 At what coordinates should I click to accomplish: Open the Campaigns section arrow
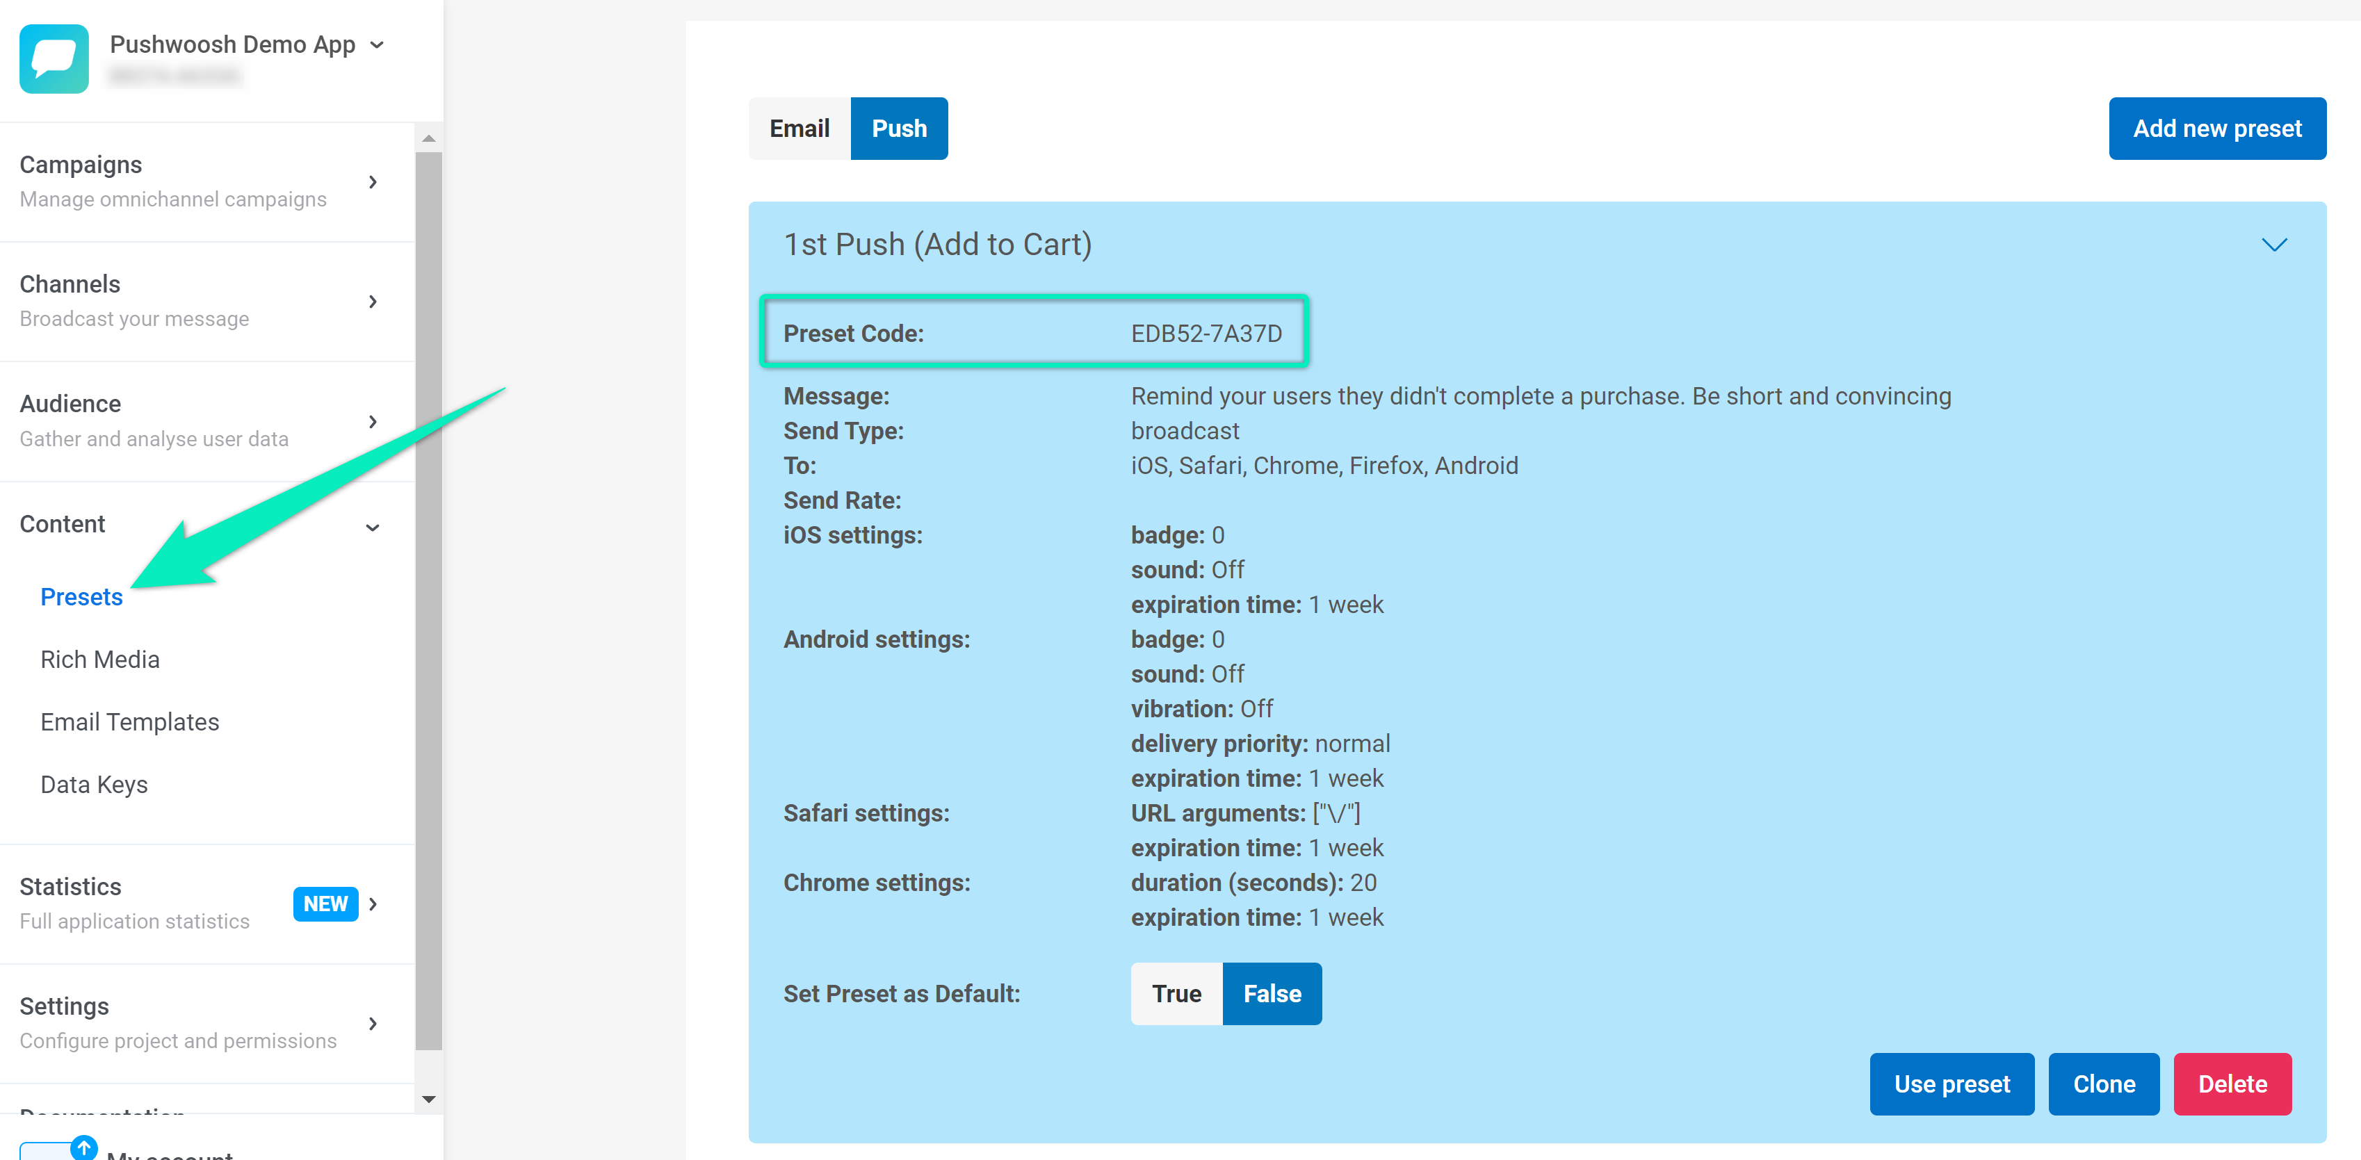[x=373, y=181]
